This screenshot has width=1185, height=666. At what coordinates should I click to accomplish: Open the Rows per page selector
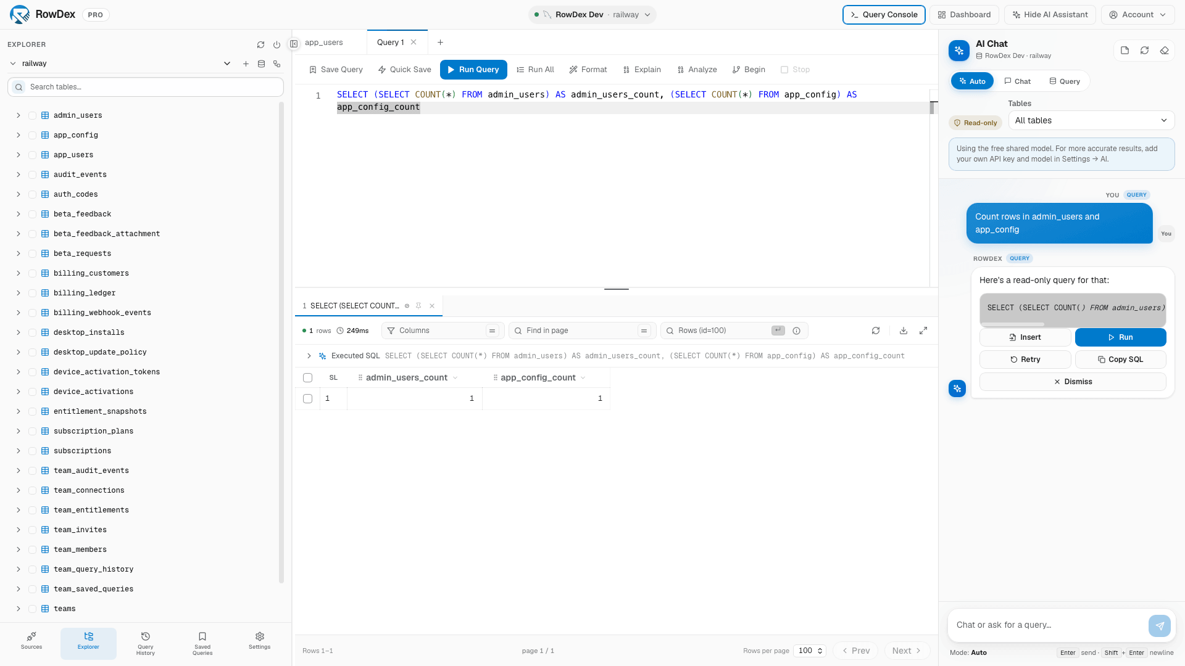tap(811, 651)
